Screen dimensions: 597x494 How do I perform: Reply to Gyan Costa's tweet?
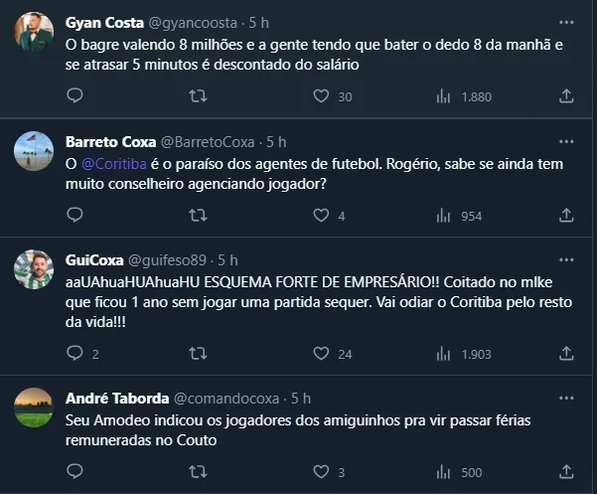[75, 96]
